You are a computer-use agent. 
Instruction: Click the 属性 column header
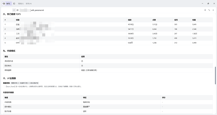click(x=6, y=57)
